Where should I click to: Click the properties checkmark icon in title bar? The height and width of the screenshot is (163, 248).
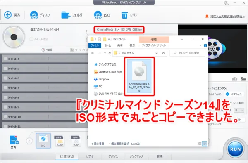tap(100, 39)
